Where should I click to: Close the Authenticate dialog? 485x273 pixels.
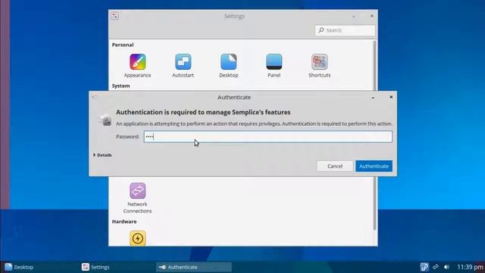pyautogui.click(x=391, y=97)
